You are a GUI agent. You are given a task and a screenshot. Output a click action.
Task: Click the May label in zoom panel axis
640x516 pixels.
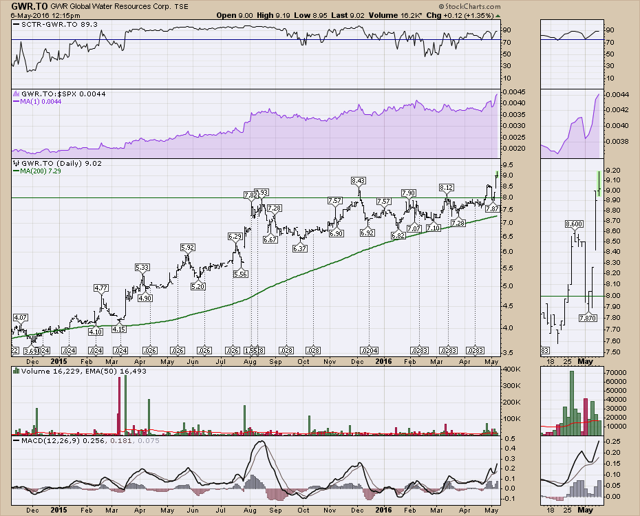pyautogui.click(x=586, y=361)
